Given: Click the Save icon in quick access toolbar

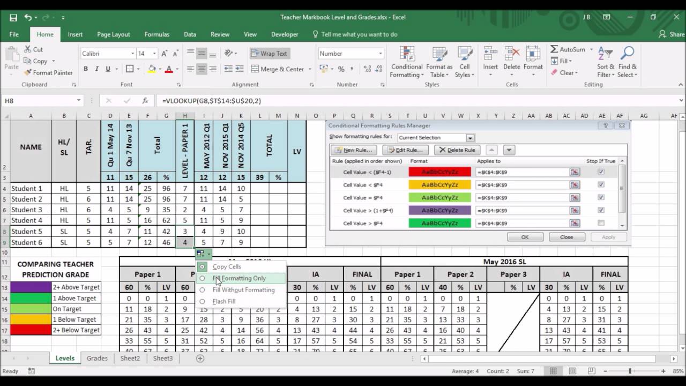Looking at the screenshot, I should click(x=13, y=17).
